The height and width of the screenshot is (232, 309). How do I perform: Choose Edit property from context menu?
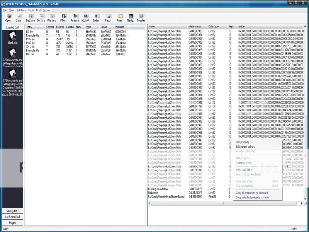pos(243,142)
